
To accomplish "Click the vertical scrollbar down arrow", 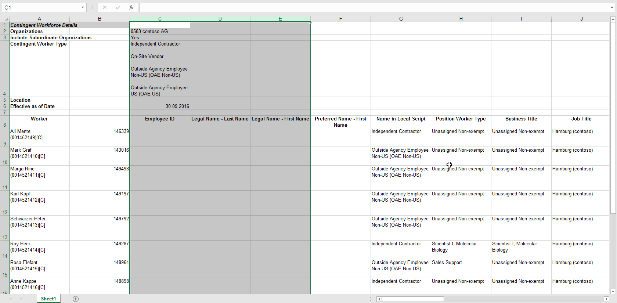I will [x=613, y=291].
